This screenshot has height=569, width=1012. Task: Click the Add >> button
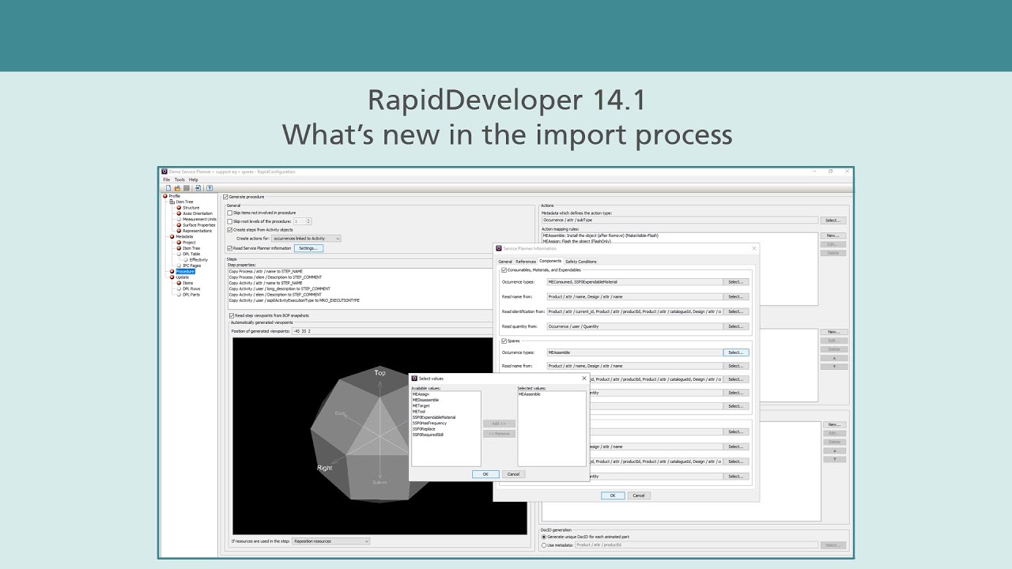(x=499, y=424)
